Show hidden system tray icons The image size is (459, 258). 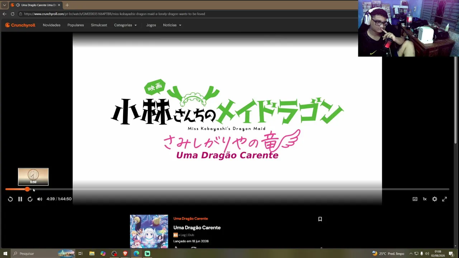point(411,253)
